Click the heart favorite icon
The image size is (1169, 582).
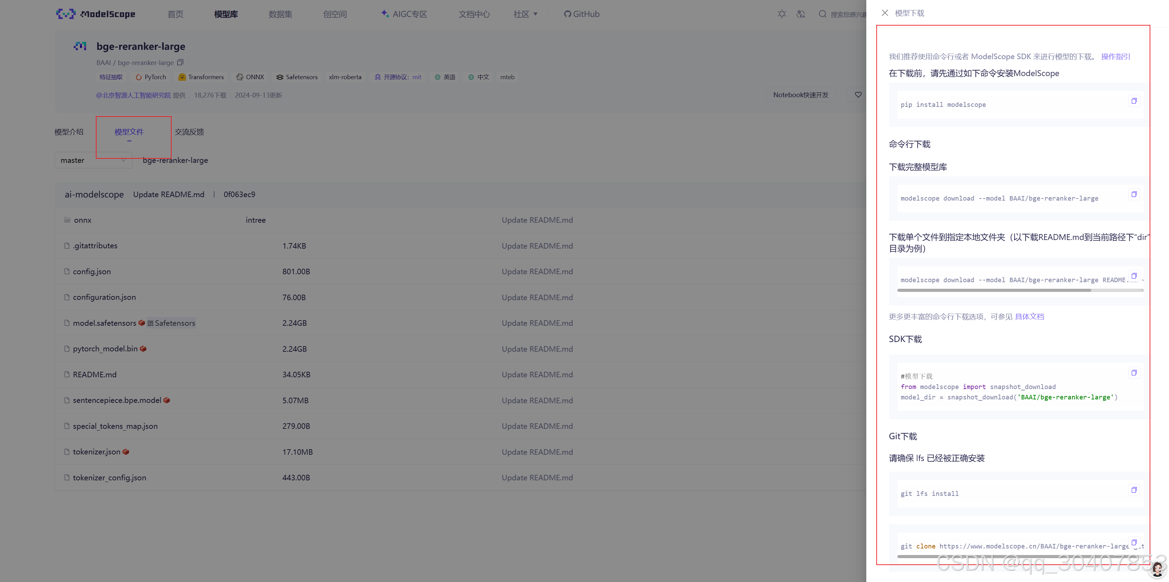coord(858,95)
